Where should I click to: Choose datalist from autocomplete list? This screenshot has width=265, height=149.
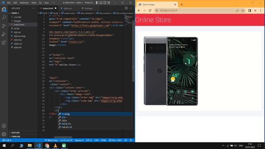click(95, 127)
